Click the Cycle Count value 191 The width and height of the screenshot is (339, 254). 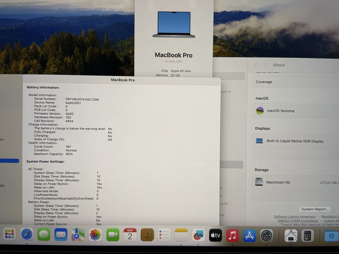pyautogui.click(x=68, y=147)
